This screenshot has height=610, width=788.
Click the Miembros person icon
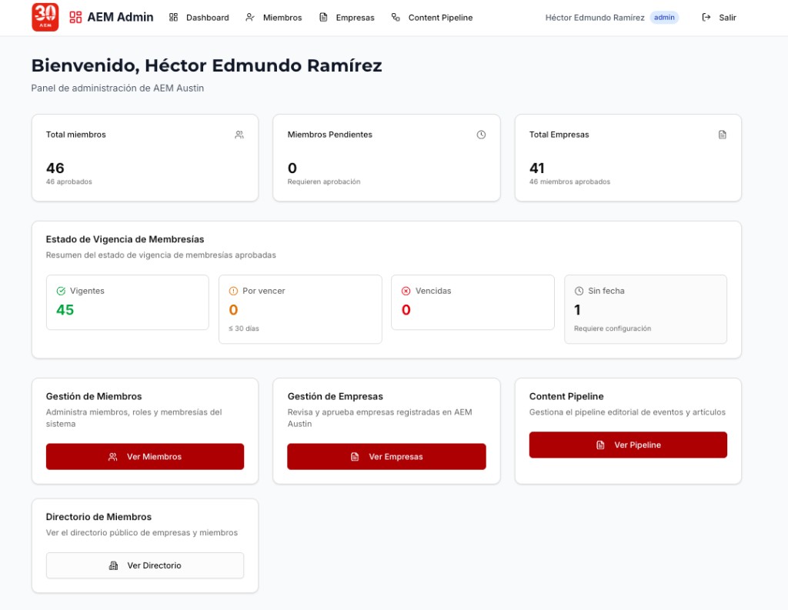(248, 17)
